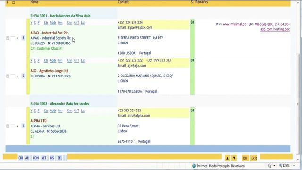302x170 pixels.
Task: Click row number 1 marker
Action: tap(23, 38)
